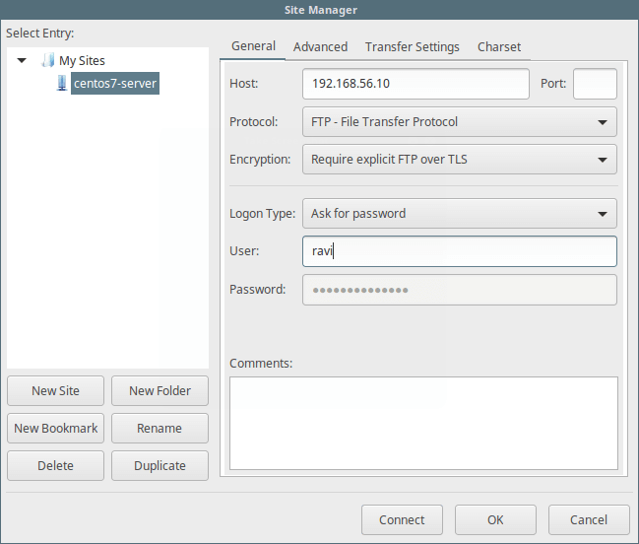
Task: Open the Charset tab
Action: tap(499, 46)
